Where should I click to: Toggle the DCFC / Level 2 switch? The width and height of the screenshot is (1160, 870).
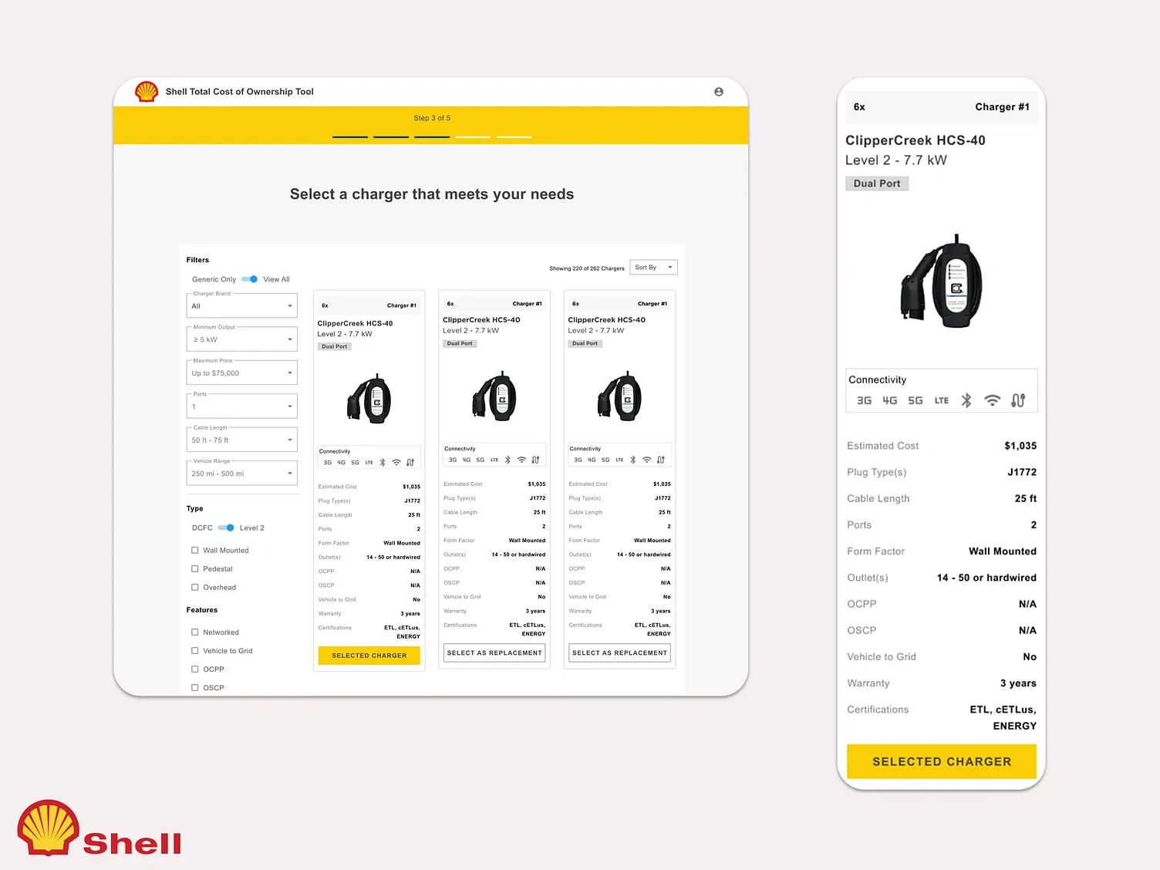pyautogui.click(x=226, y=528)
